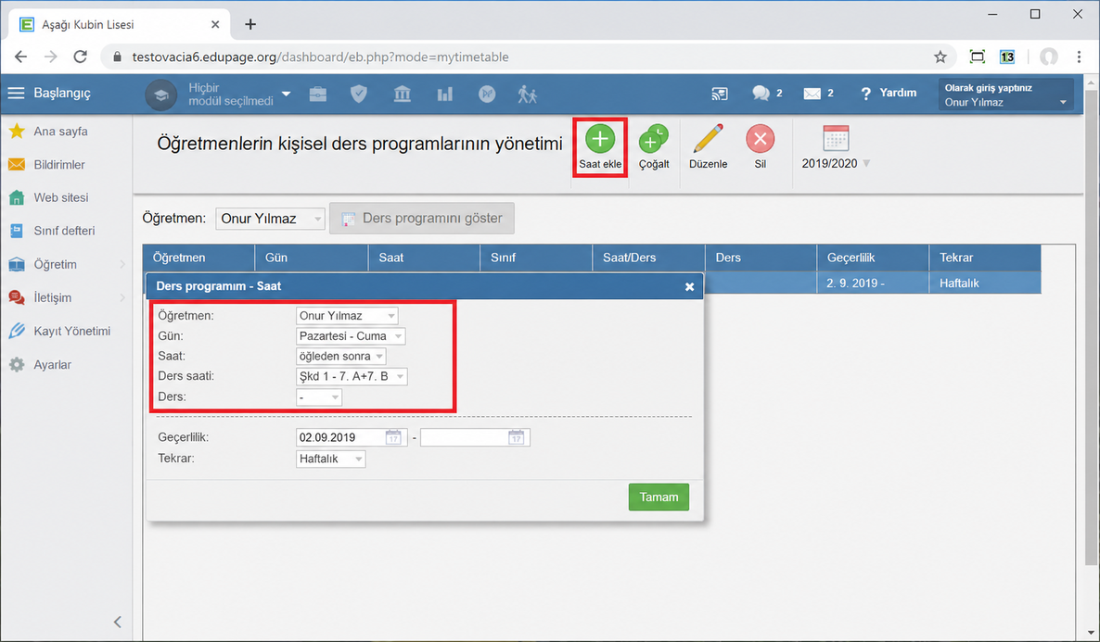Open the Tekrar dropdown Haftalık
The image size is (1100, 642).
[x=330, y=459]
